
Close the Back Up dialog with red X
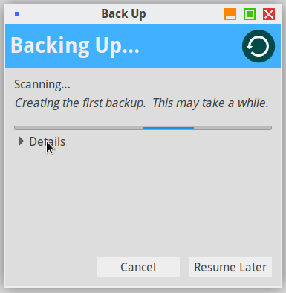[269, 14]
